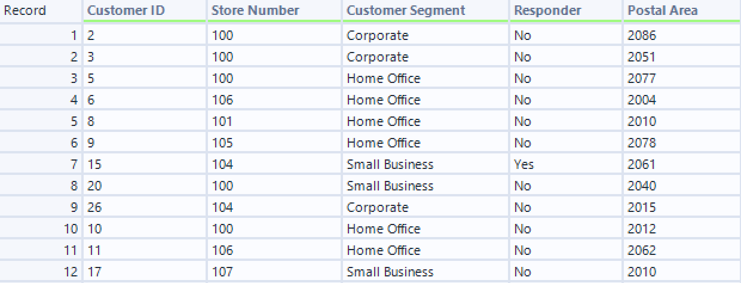Viewport: 741px width, 283px height.
Task: Select Store Number cell 107
Action: [x=222, y=272]
